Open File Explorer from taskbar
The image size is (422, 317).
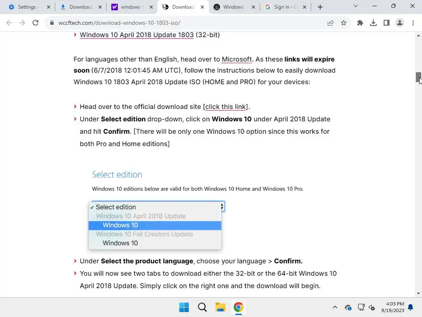coord(220,307)
